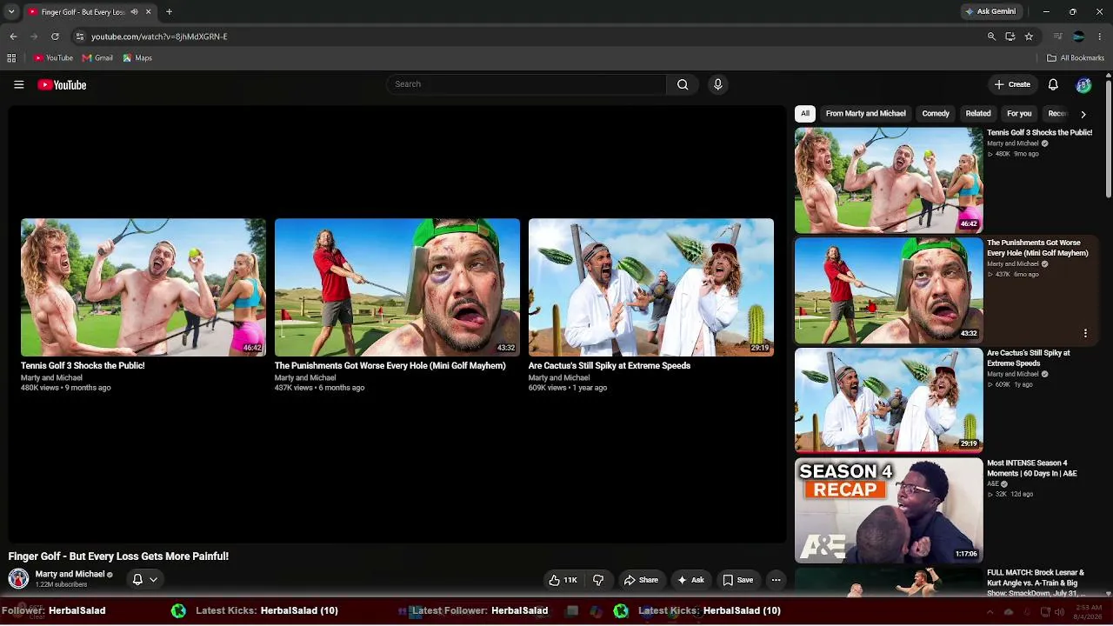
Task: Select the For you filter chip
Action: (1019, 114)
